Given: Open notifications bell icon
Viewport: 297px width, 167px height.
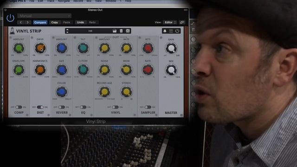Looking at the screenshot, I should pyautogui.click(x=165, y=31).
